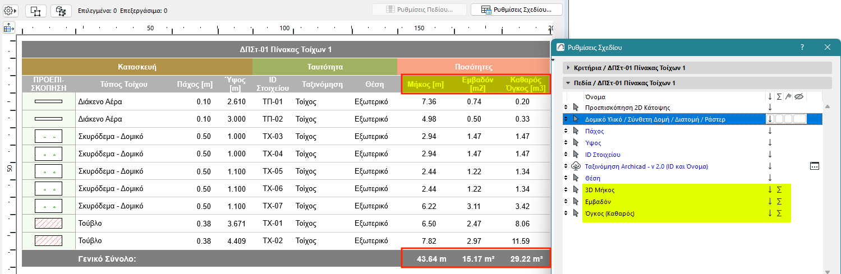Select the ID Στοιχείου field row
The image size is (841, 274).
coord(603,154)
